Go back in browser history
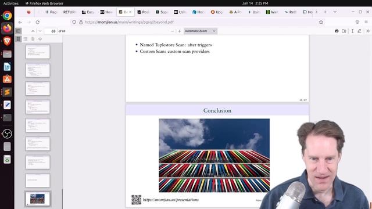The height and width of the screenshot is (209, 372). (x=20, y=22)
